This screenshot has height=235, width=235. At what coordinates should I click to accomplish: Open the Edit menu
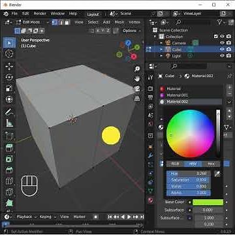coord(25,14)
